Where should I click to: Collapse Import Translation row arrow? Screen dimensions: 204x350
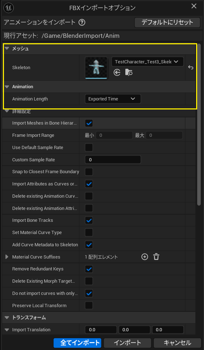coord(7,330)
